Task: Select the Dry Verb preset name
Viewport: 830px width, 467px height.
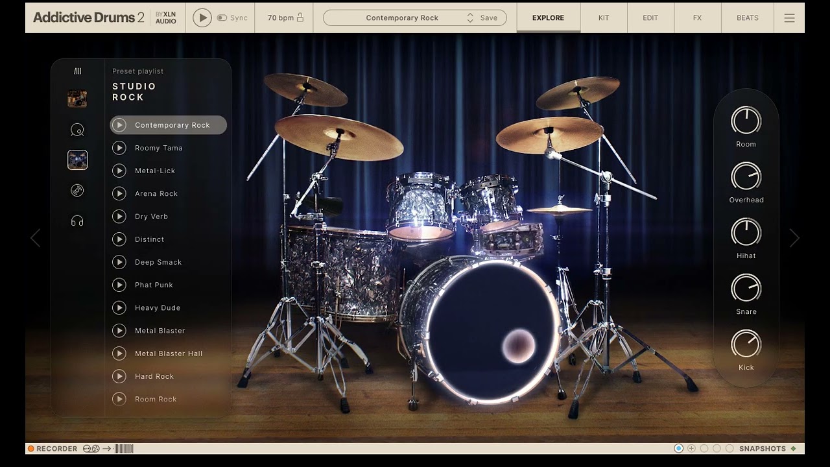Action: pyautogui.click(x=151, y=216)
